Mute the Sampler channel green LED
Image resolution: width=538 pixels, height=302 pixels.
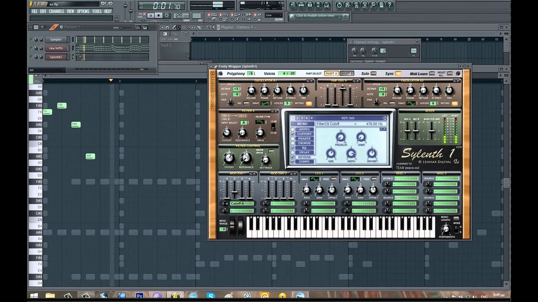31,39
